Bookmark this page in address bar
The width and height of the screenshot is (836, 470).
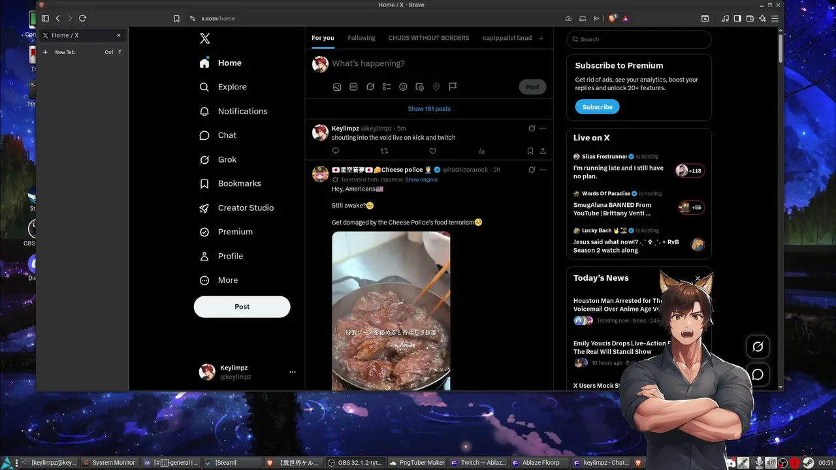(x=176, y=18)
